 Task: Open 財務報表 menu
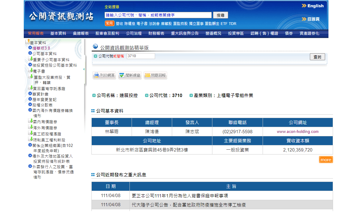pos(157,33)
